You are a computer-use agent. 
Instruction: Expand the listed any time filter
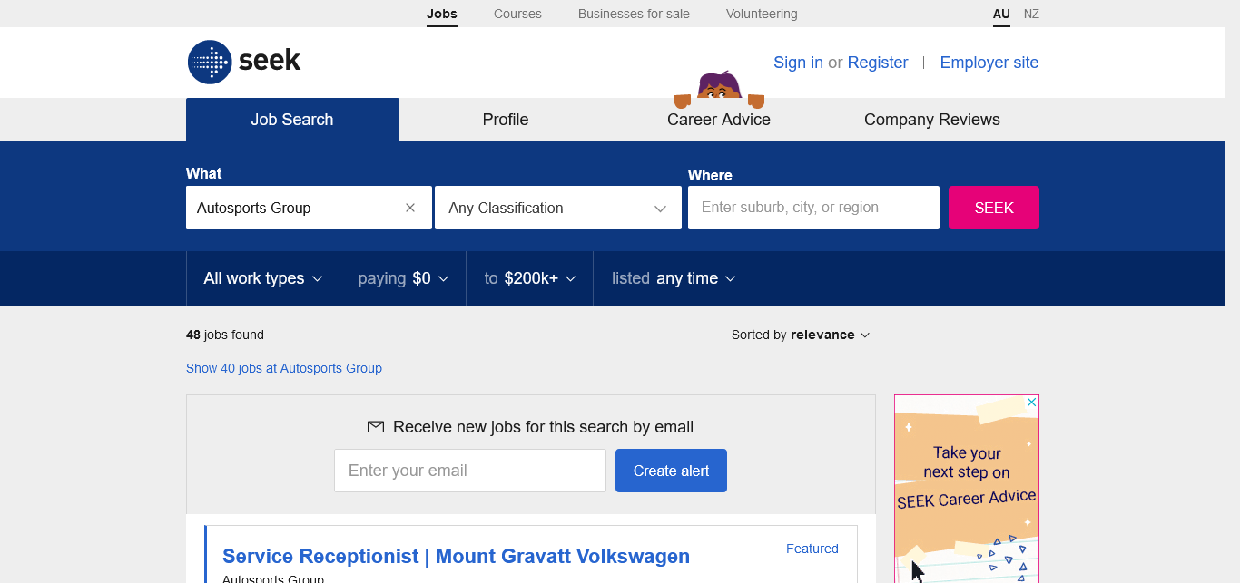673,278
